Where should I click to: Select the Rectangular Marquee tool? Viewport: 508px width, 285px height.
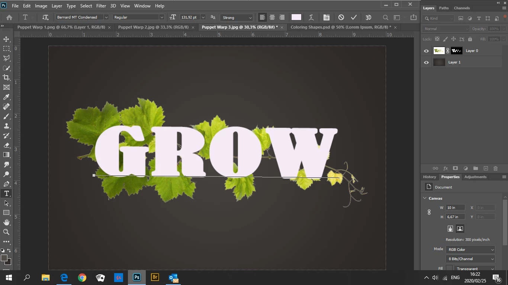click(6, 49)
